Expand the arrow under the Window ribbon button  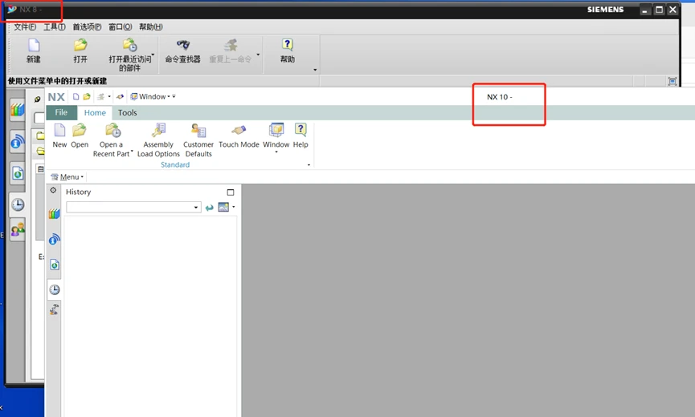pos(276,152)
